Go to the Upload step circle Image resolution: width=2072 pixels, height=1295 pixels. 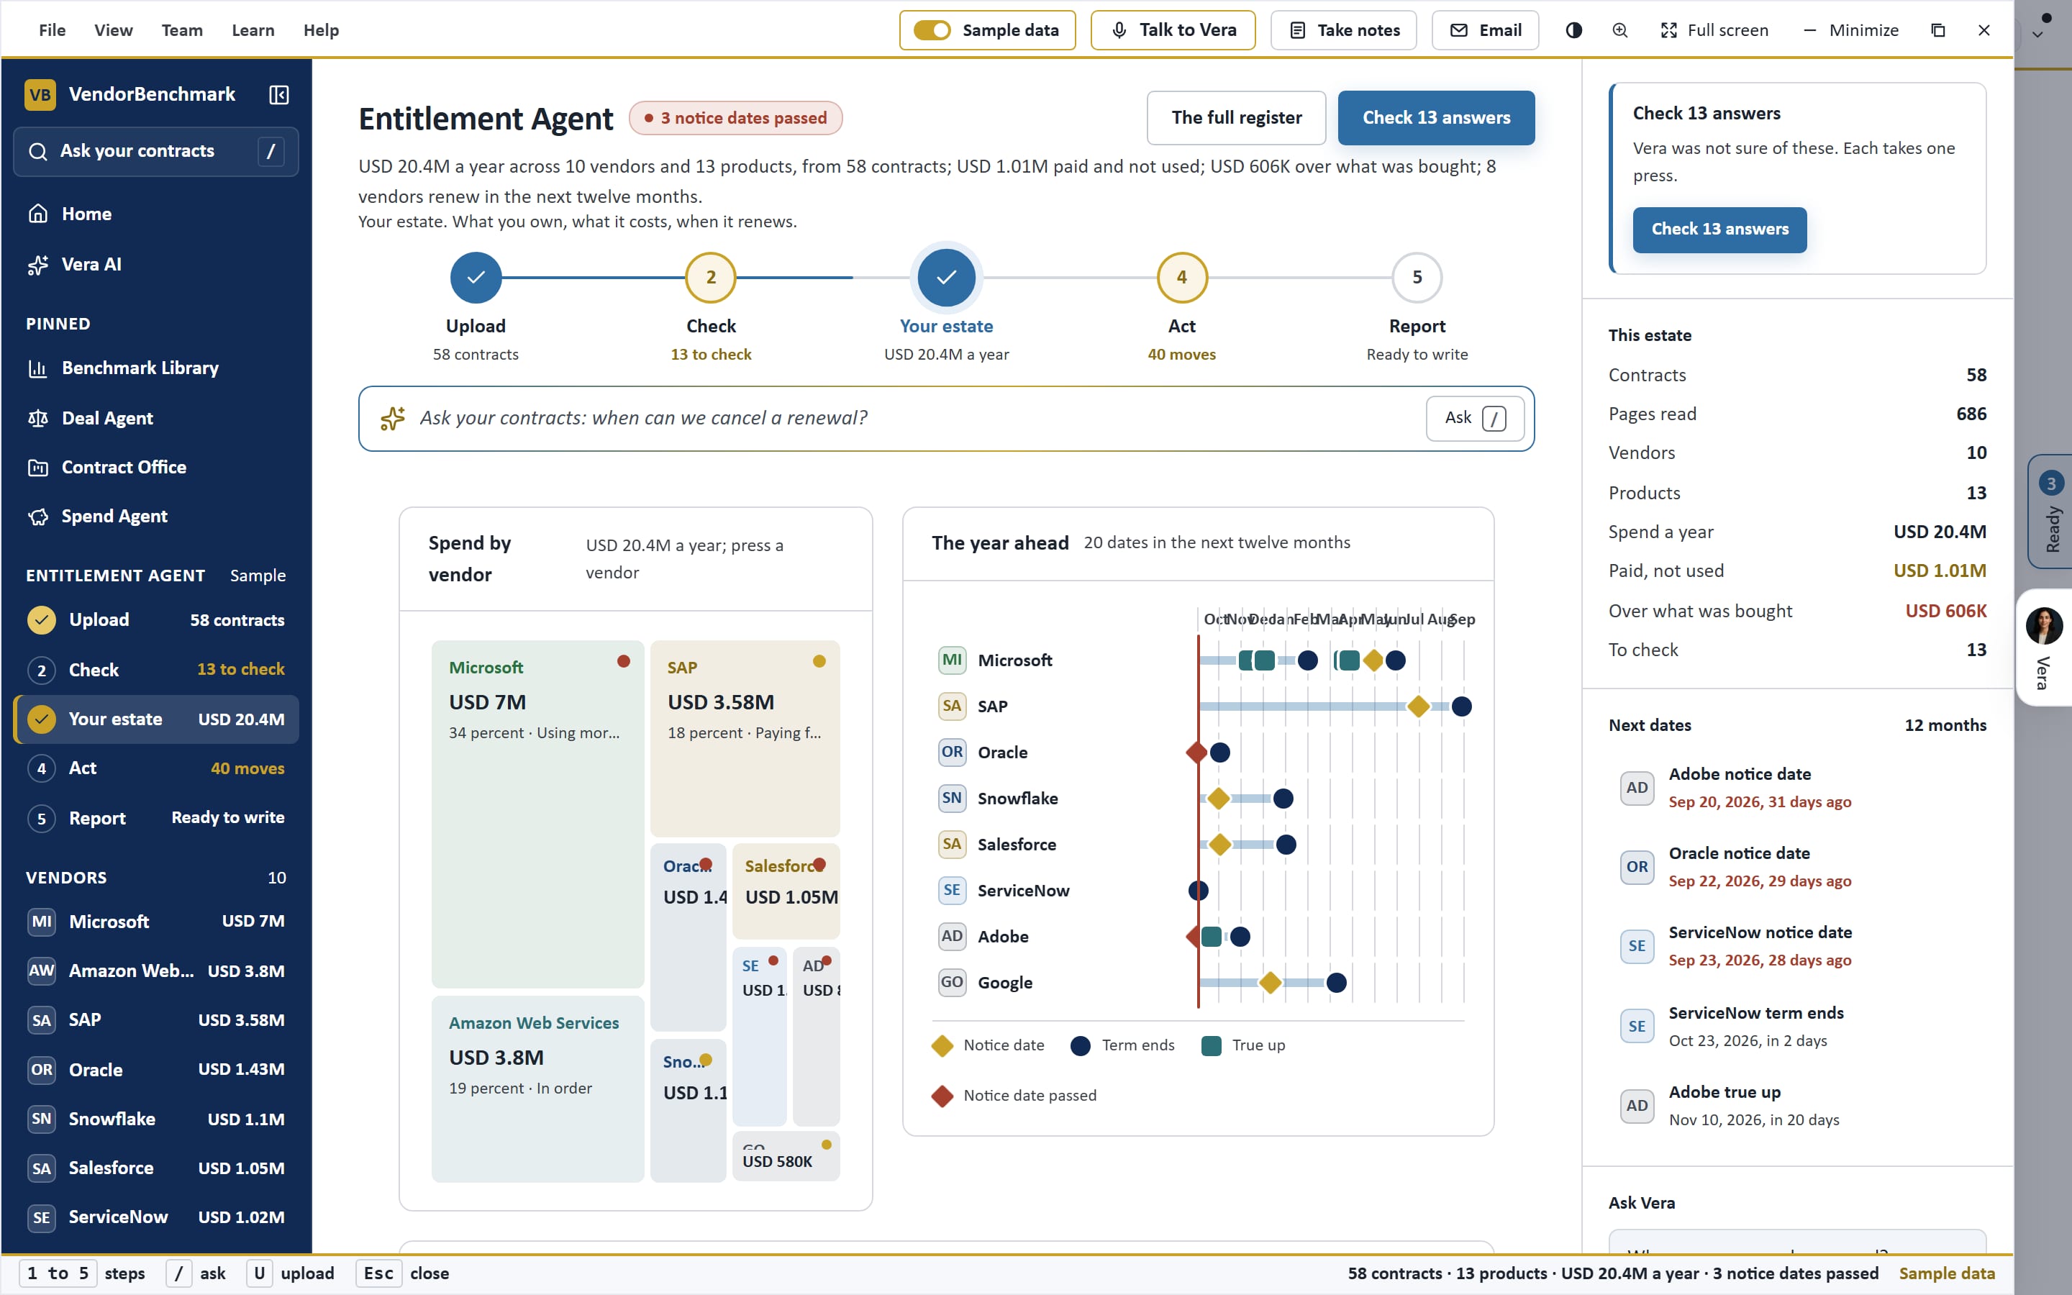pyautogui.click(x=476, y=278)
